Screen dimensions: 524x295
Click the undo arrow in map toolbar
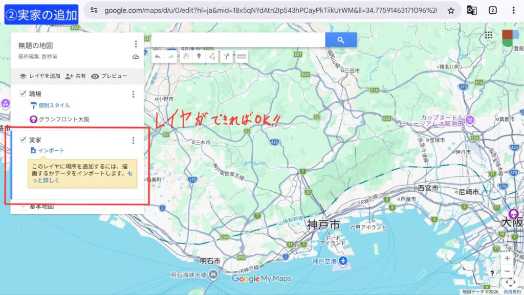tap(158, 57)
